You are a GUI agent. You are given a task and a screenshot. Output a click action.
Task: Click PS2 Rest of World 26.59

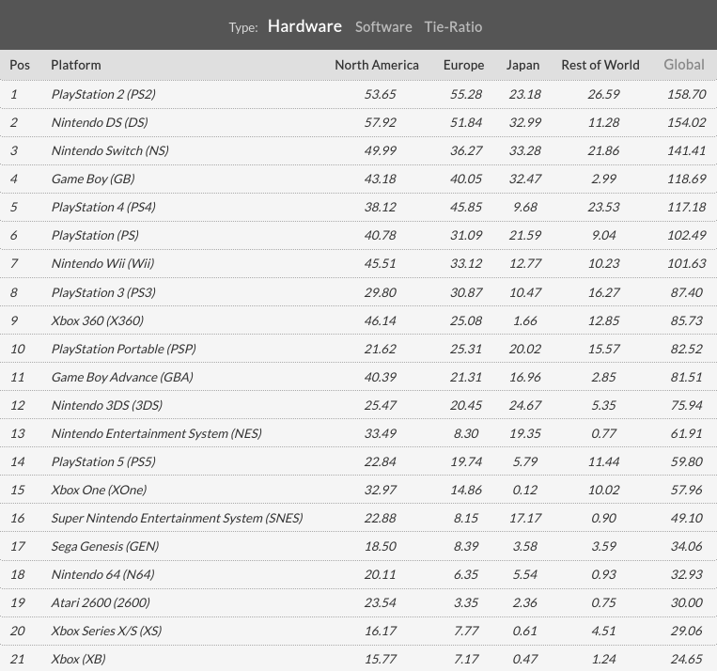tap(603, 94)
